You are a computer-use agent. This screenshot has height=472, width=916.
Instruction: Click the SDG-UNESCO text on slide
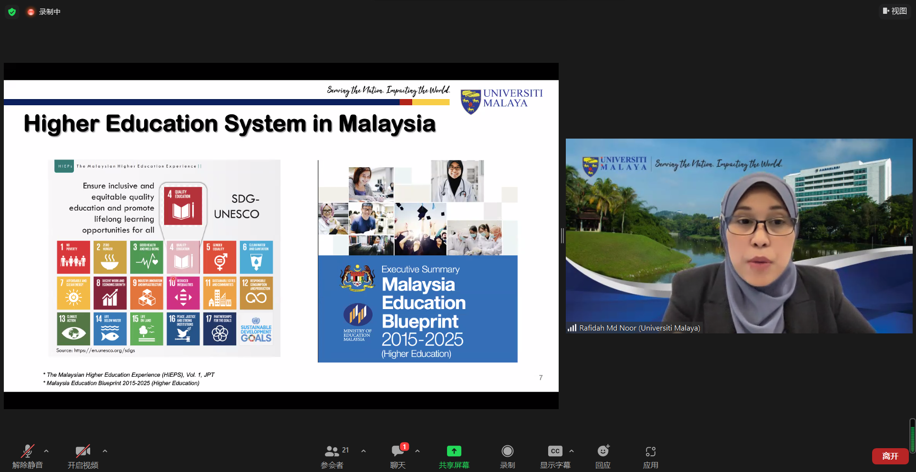click(237, 206)
